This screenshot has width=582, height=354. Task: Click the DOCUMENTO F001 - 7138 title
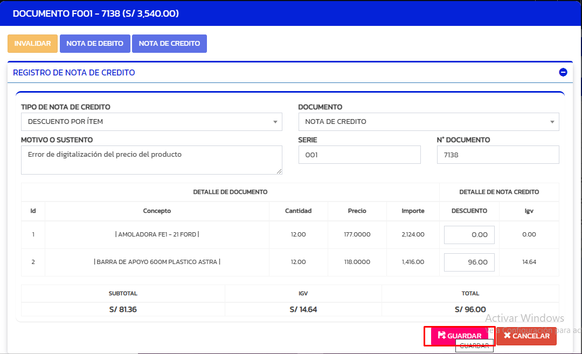[96, 13]
